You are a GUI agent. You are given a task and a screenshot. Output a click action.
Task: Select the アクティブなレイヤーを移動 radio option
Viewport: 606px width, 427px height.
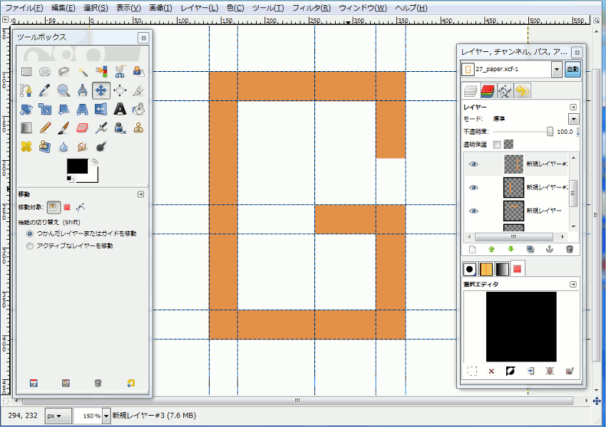tap(29, 246)
